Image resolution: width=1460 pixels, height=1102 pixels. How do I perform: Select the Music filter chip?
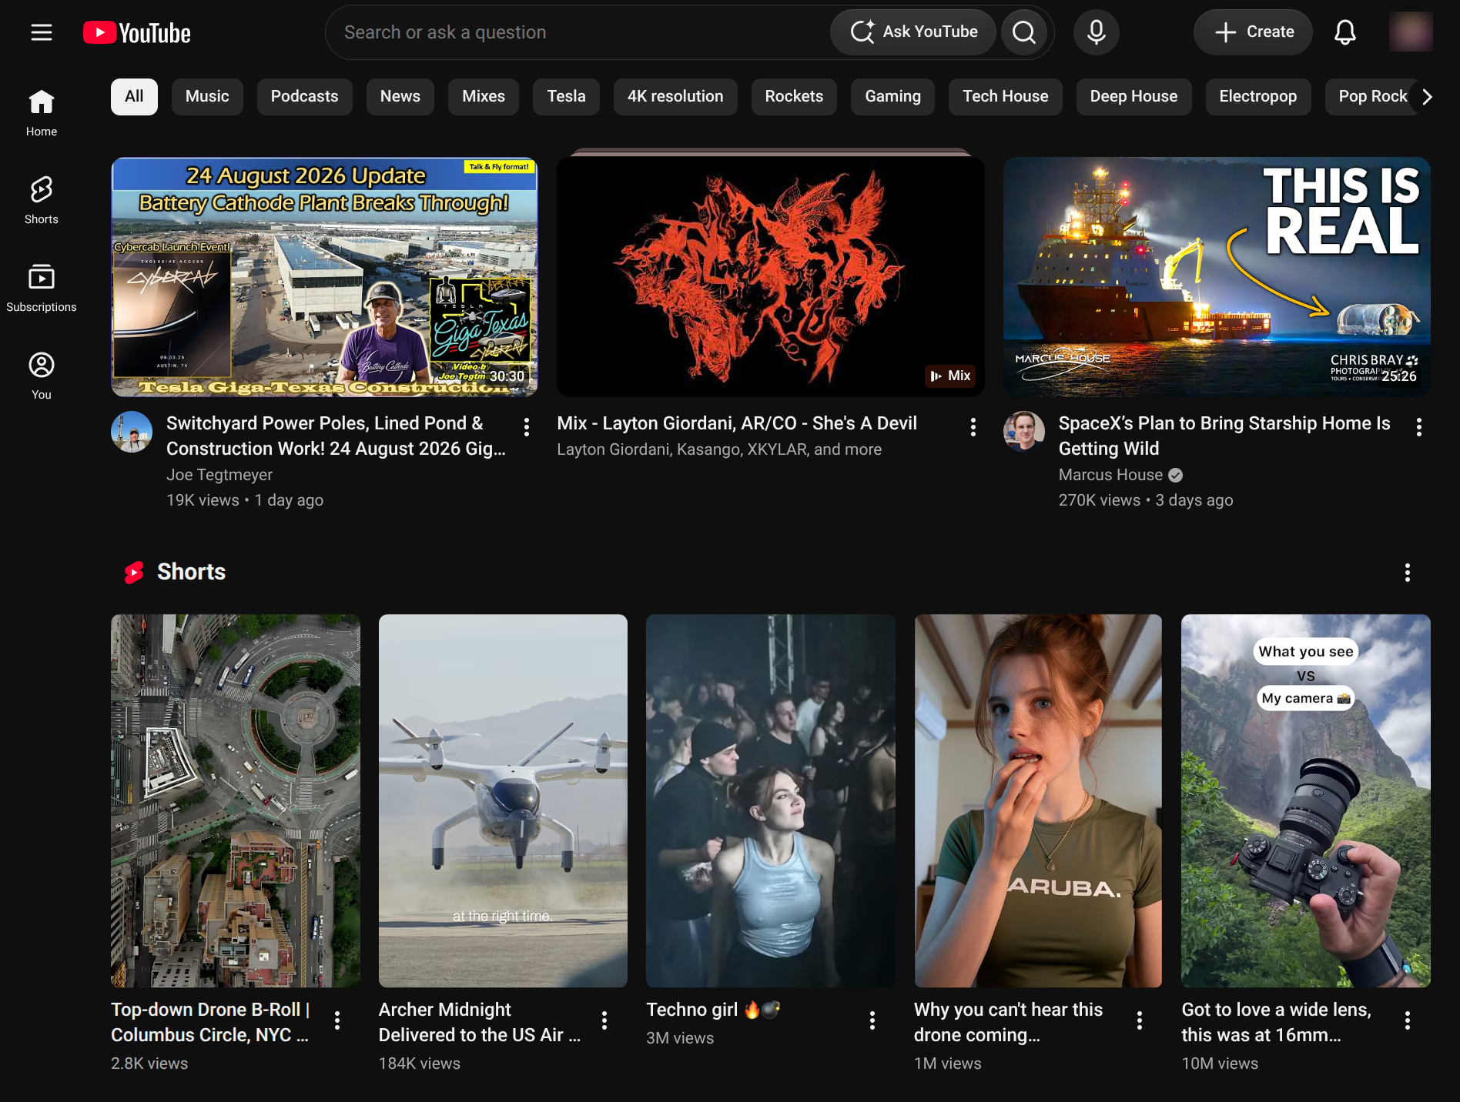tap(207, 97)
